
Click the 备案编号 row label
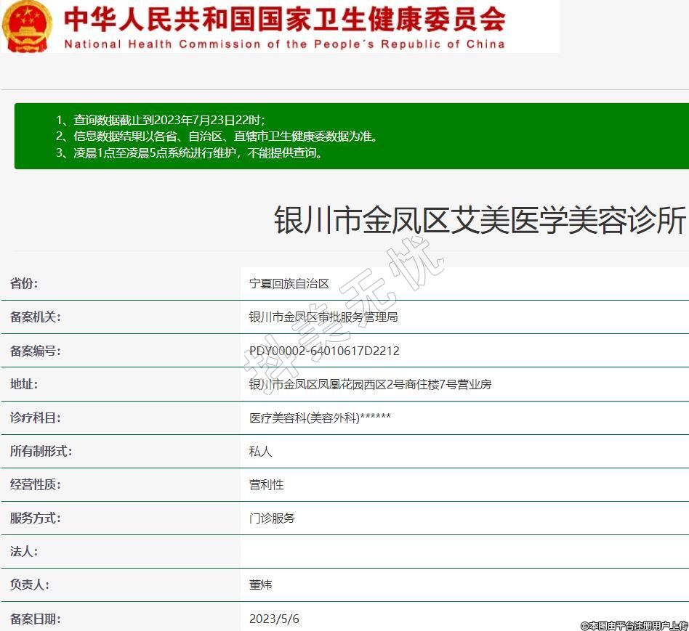click(x=35, y=351)
